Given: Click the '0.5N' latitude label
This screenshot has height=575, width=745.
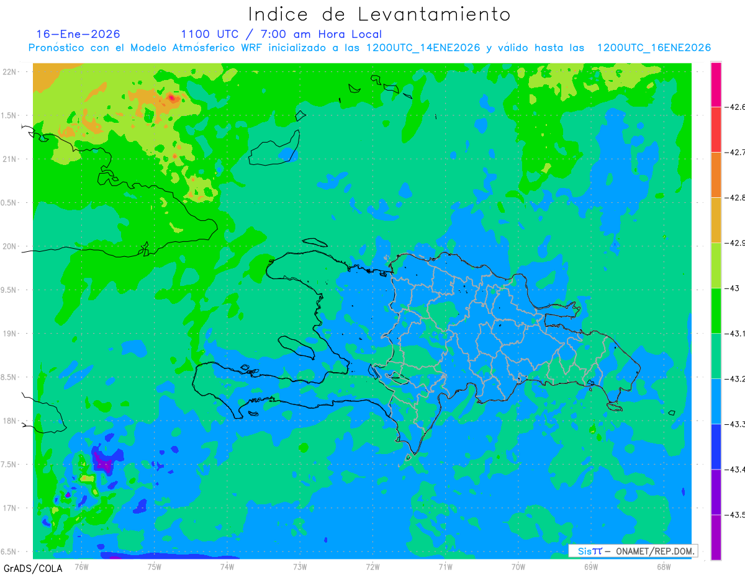Looking at the screenshot, I should coord(9,203).
